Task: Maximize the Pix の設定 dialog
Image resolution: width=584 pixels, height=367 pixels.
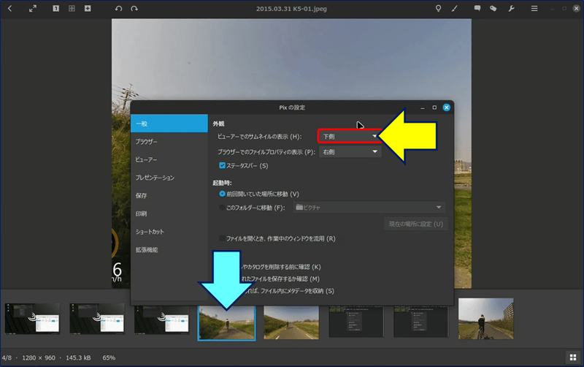Action: (x=434, y=107)
